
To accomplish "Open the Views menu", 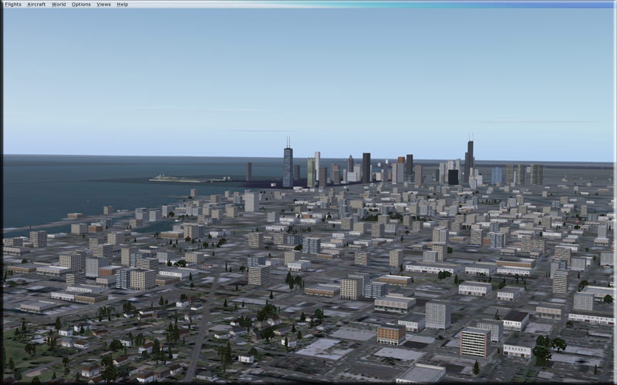I will [103, 4].
